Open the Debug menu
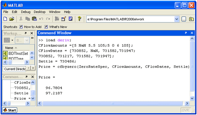The image size is (197, 115). point(26,12)
